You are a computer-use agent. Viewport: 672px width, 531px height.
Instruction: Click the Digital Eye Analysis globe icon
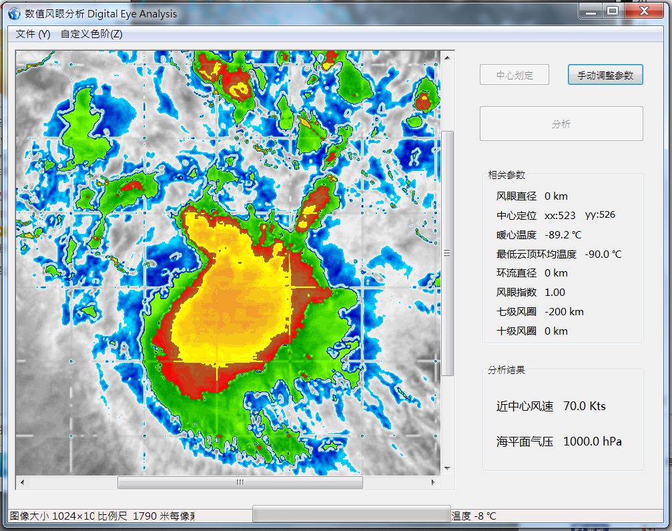pyautogui.click(x=15, y=13)
